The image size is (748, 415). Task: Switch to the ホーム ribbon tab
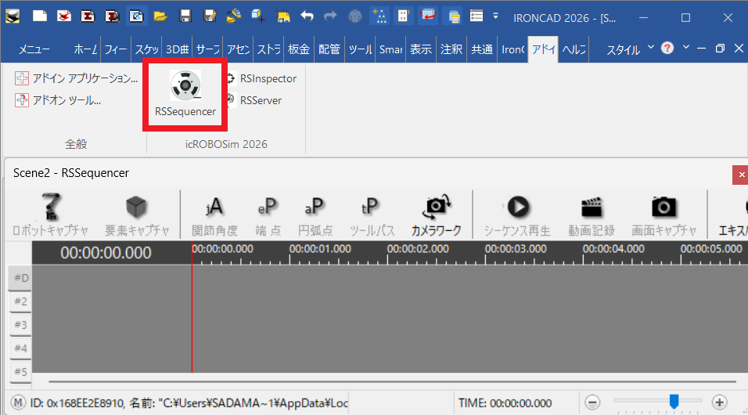85,49
